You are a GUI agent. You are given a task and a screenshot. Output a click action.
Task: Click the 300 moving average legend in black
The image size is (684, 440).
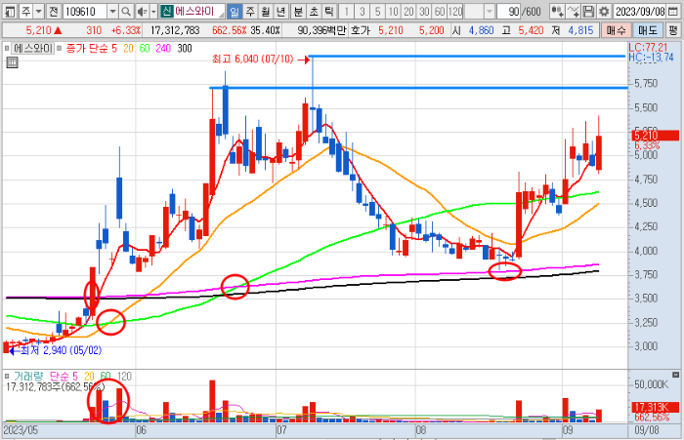185,48
